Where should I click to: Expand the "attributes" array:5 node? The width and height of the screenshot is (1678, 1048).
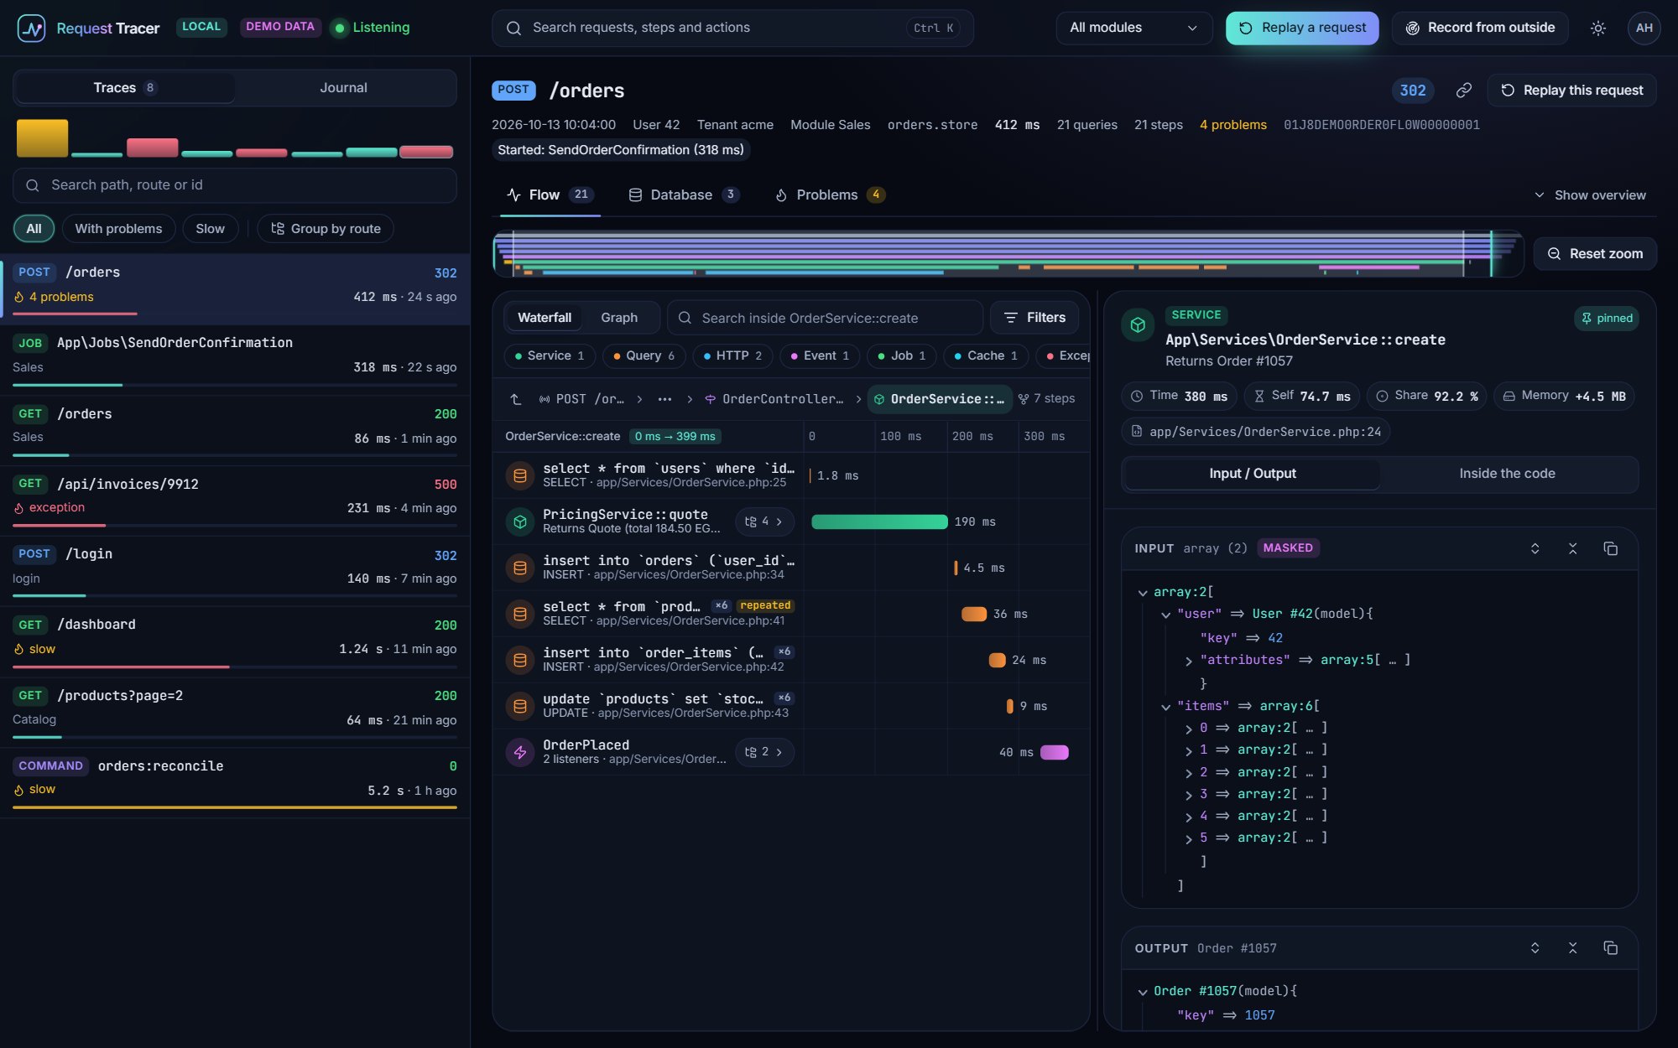point(1188,661)
